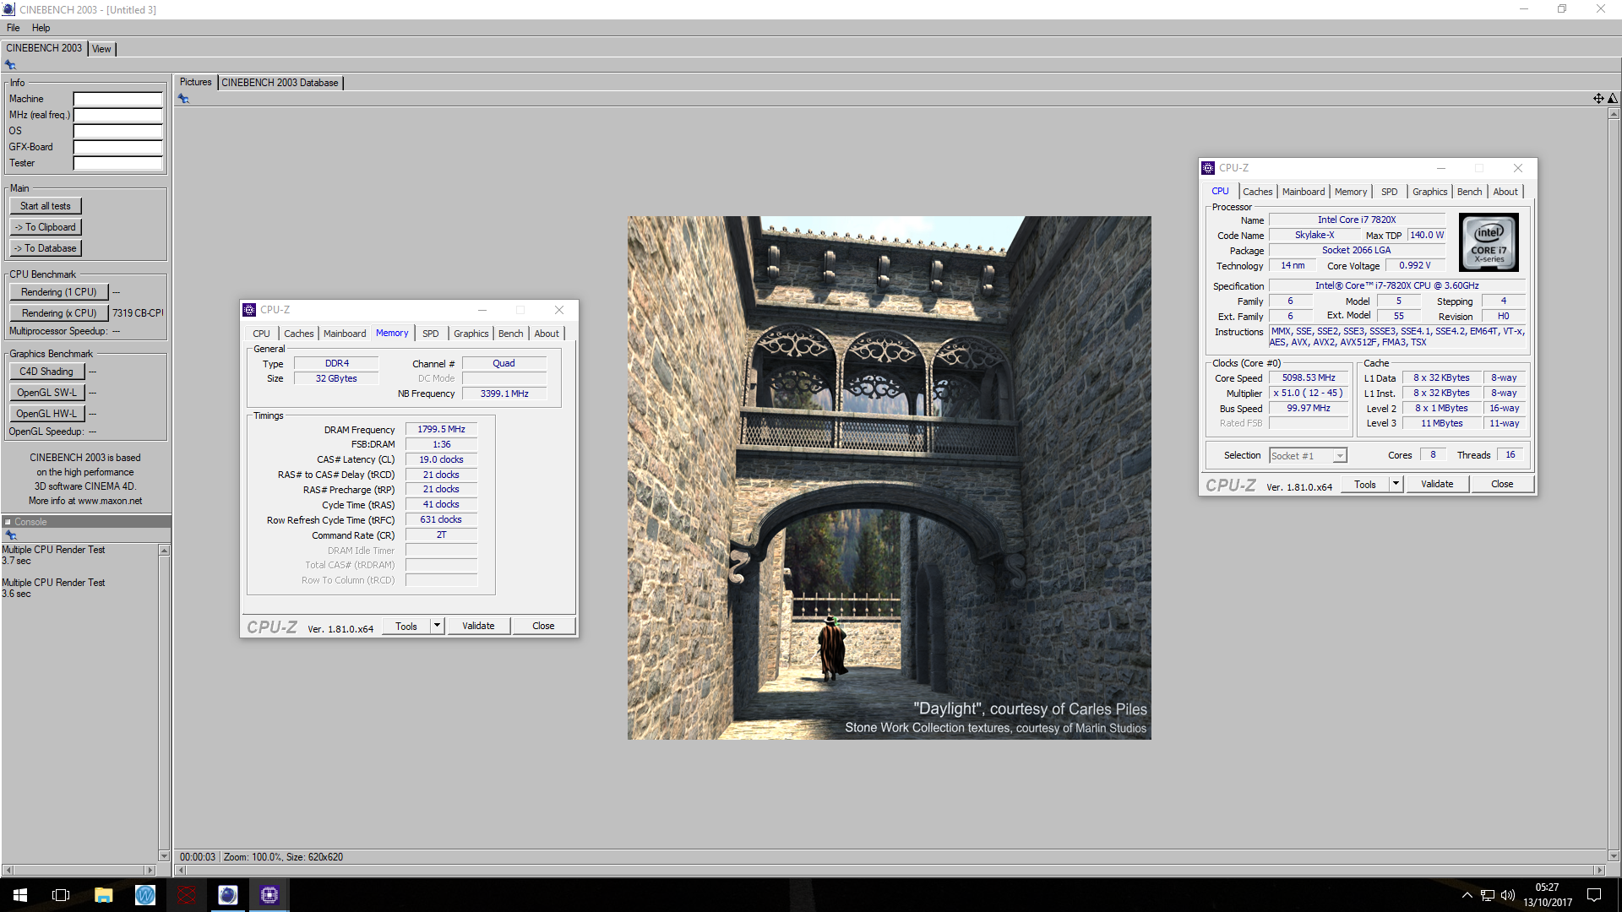The width and height of the screenshot is (1622, 912).
Task: Run the OpenGL HW-L test
Action: click(x=46, y=414)
